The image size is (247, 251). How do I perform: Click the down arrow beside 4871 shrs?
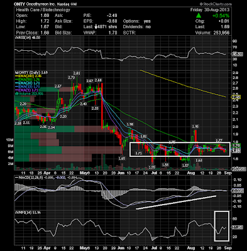click(96, 26)
